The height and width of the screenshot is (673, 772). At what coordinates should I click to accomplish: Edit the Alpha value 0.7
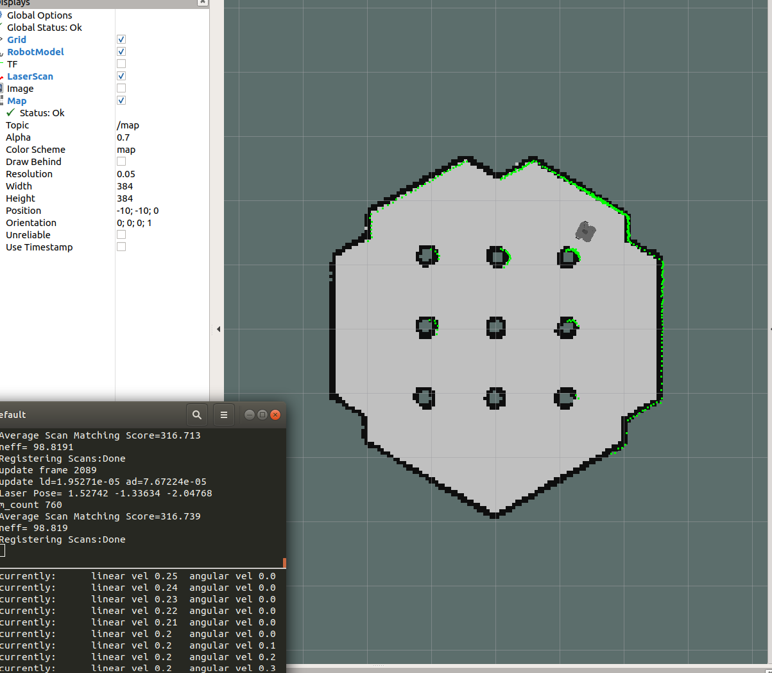click(162, 137)
